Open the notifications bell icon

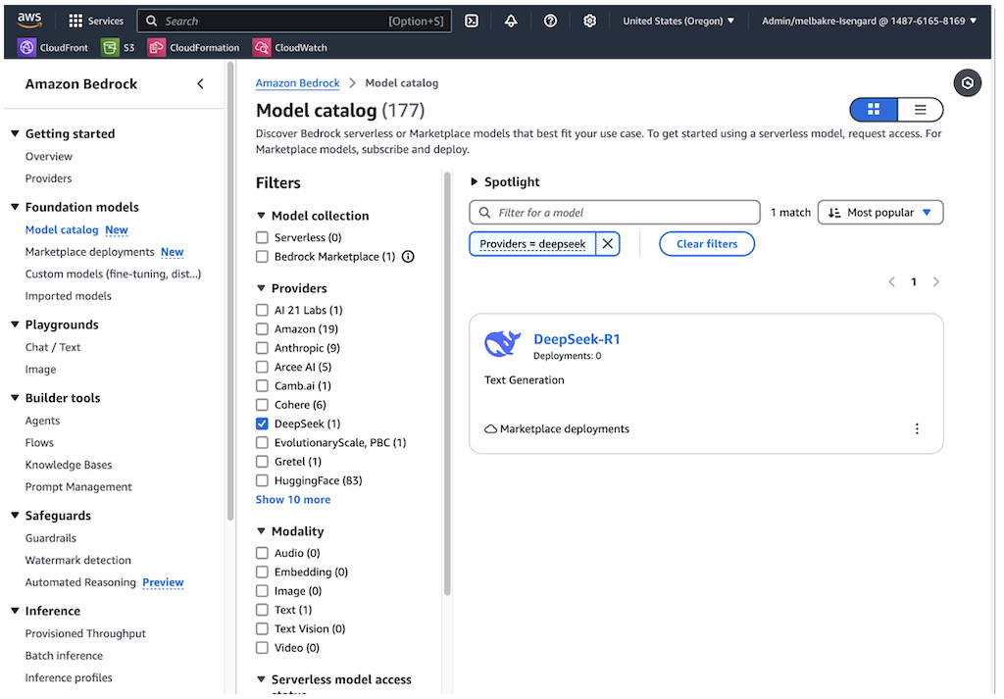tap(511, 21)
